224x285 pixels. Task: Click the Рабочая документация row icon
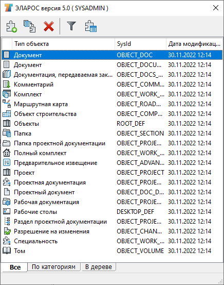7,202
